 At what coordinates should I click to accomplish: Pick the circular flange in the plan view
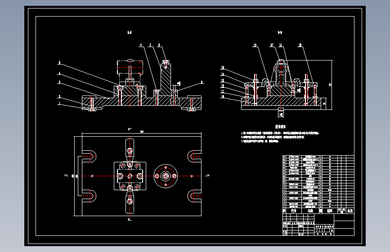click(x=166, y=176)
